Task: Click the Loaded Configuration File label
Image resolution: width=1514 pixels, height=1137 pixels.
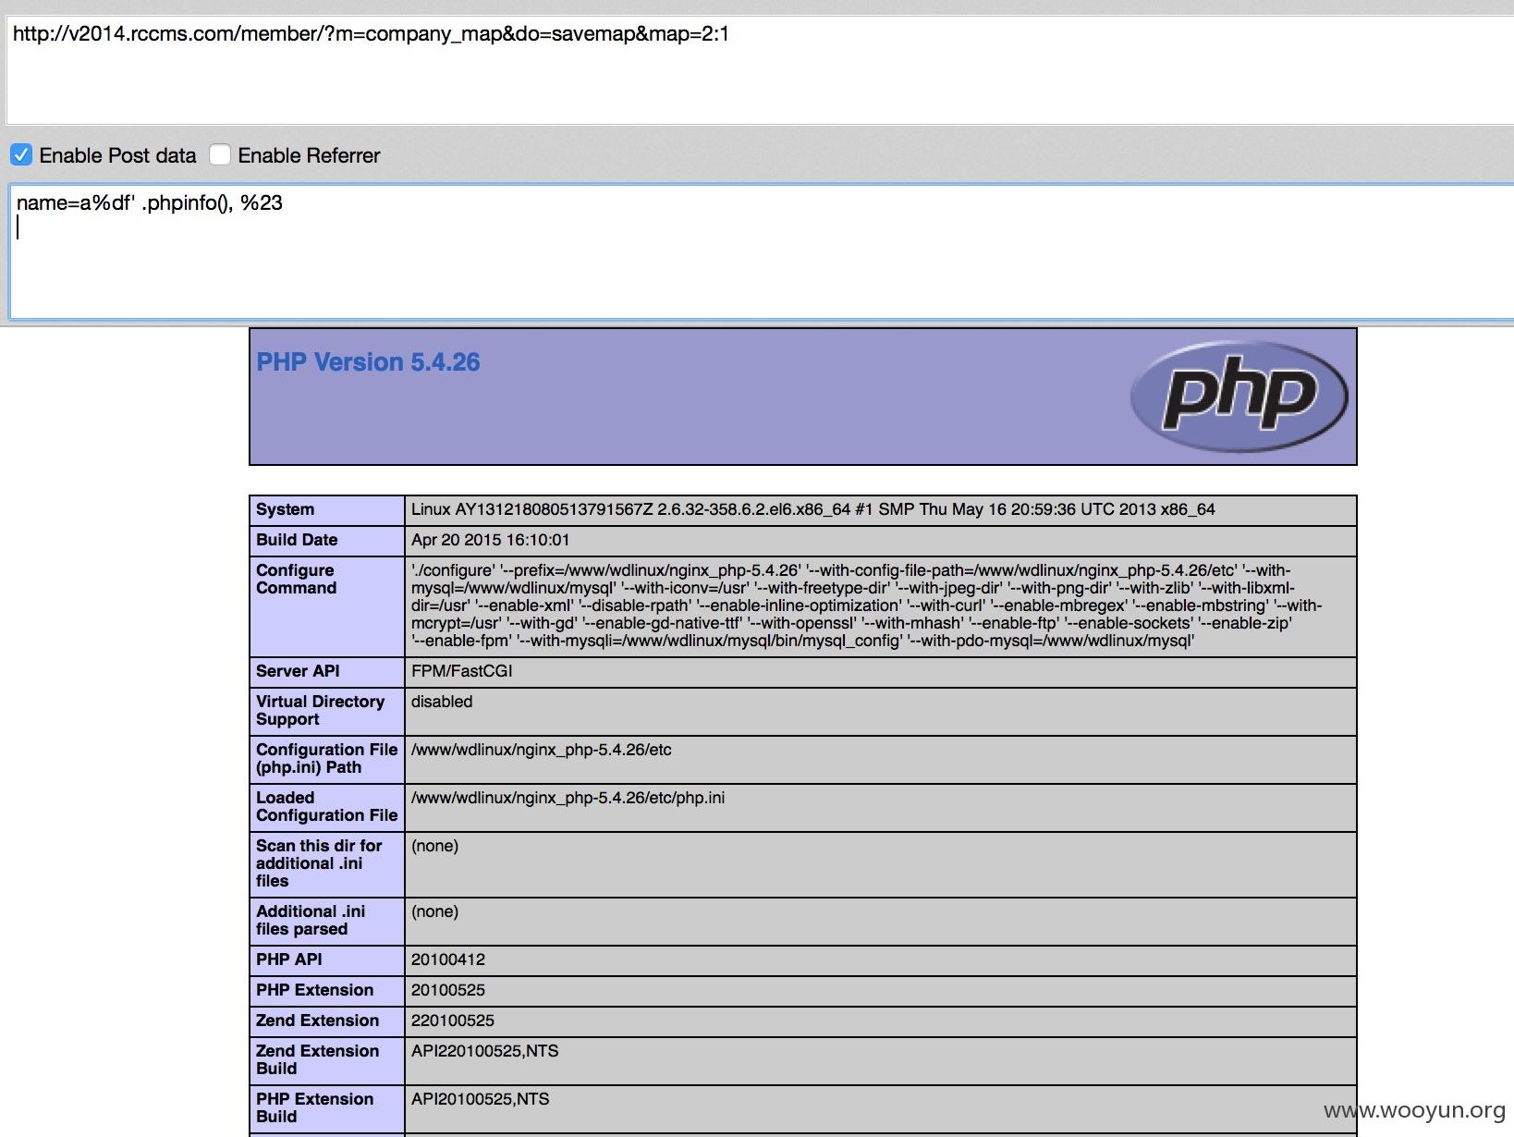Action: click(326, 806)
